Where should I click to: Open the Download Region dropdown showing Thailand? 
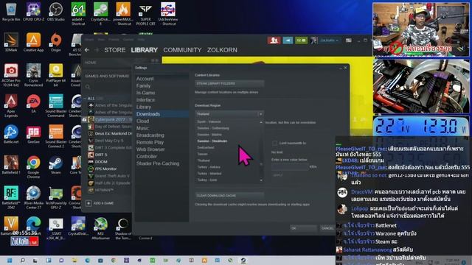pos(229,114)
